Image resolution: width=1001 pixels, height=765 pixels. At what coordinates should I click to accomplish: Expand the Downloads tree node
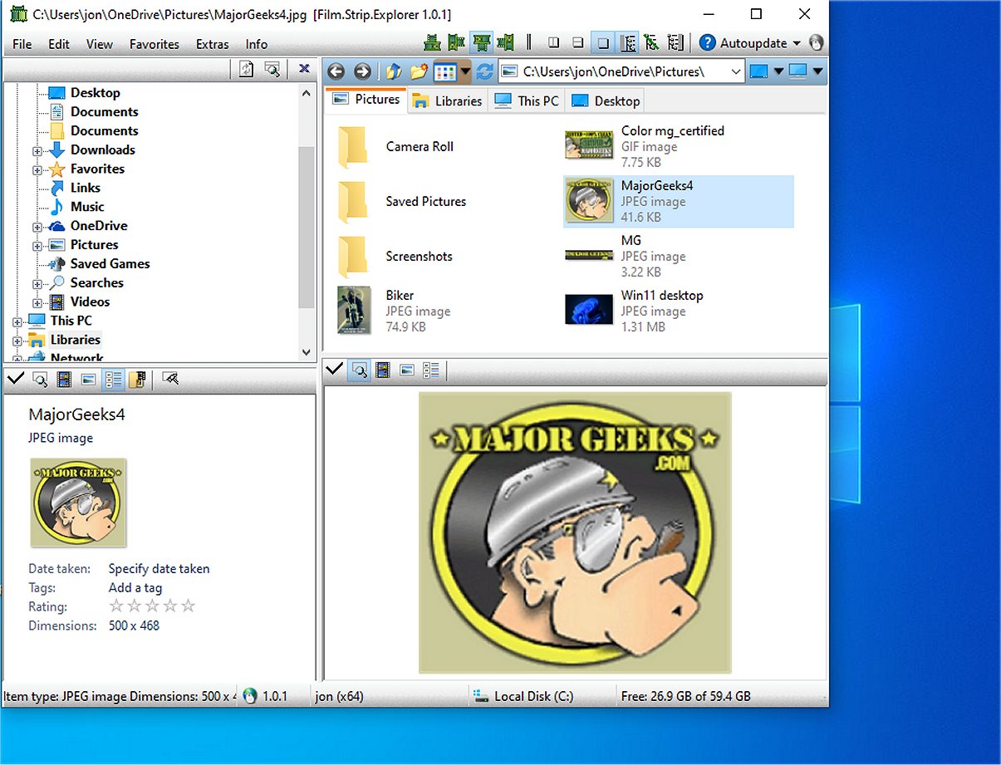tap(37, 150)
